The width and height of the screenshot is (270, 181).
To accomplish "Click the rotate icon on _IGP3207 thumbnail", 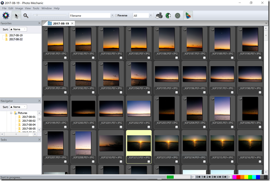I will coord(46,133).
